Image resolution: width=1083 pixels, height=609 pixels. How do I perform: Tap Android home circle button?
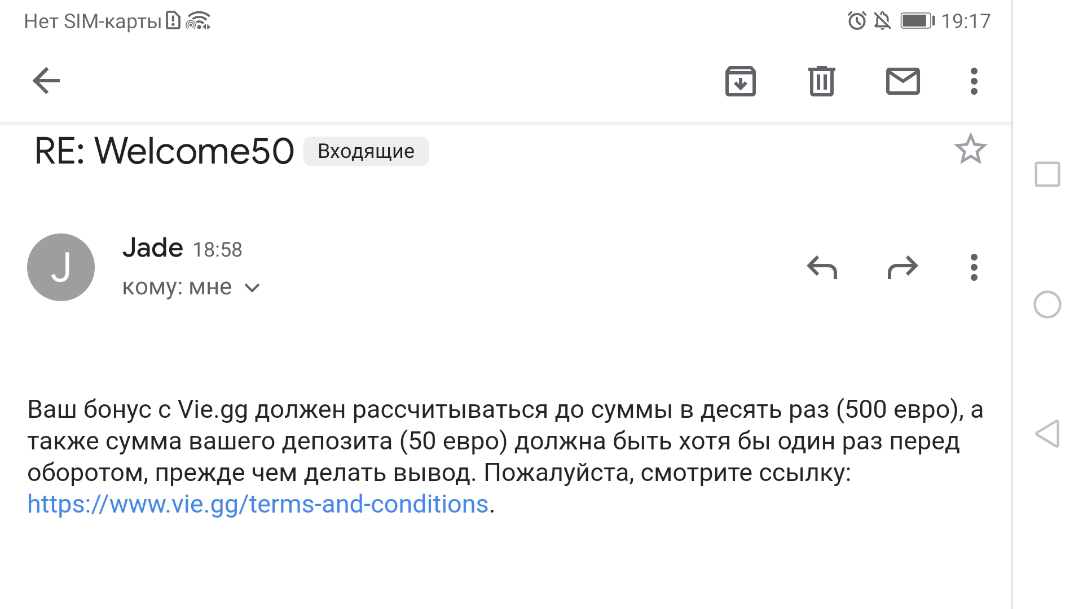(x=1047, y=304)
